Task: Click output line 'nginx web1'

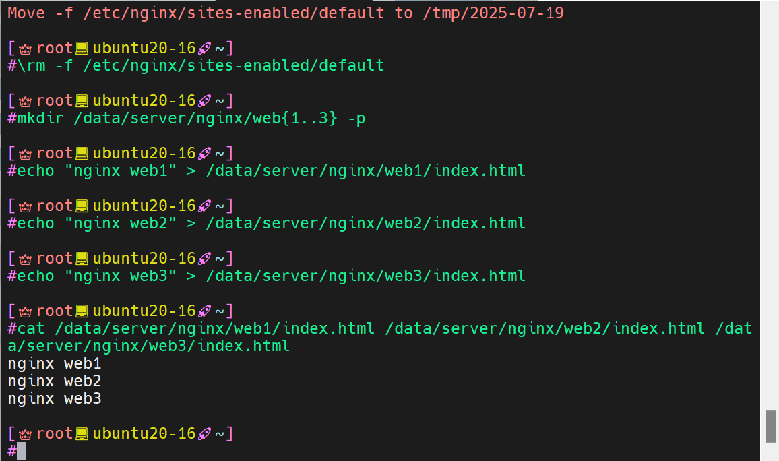Action: click(55, 364)
